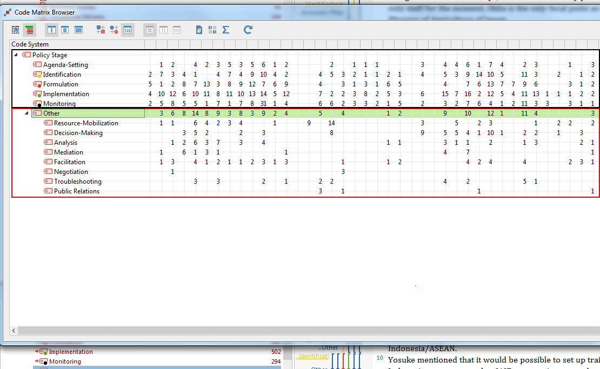The image size is (600, 369).
Task: Calculate symbol size per column
Action: click(x=163, y=30)
